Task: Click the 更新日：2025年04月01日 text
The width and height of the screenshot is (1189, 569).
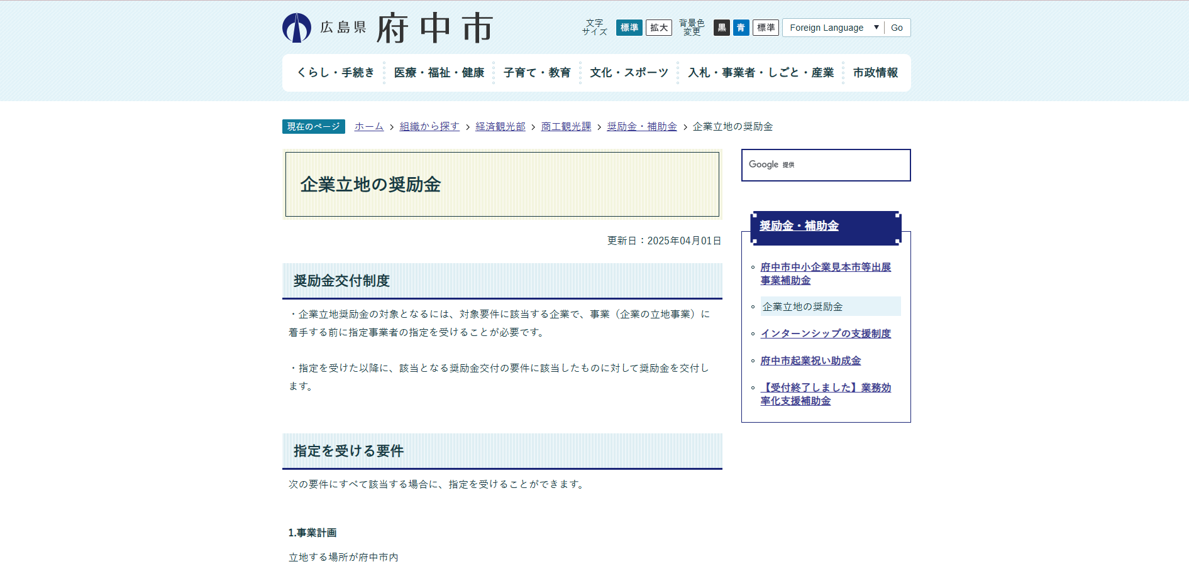Action: (x=664, y=241)
